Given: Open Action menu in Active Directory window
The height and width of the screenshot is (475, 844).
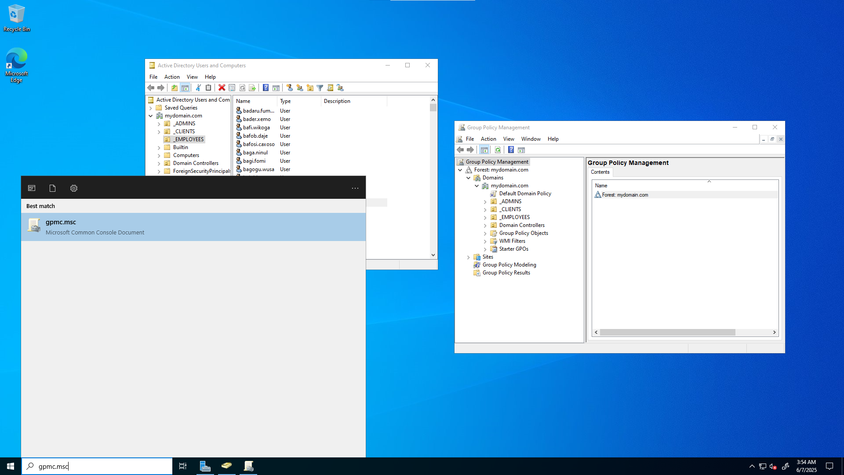Looking at the screenshot, I should [x=172, y=77].
